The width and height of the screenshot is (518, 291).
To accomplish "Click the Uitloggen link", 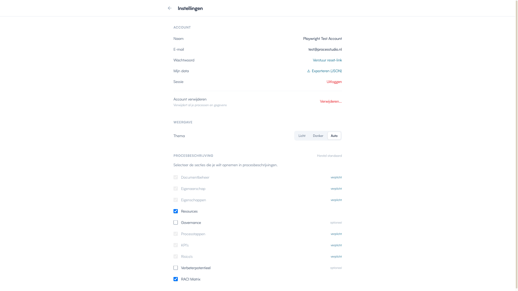I will point(334,82).
